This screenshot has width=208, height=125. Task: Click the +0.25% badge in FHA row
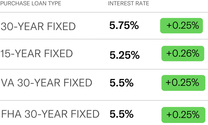point(183,115)
